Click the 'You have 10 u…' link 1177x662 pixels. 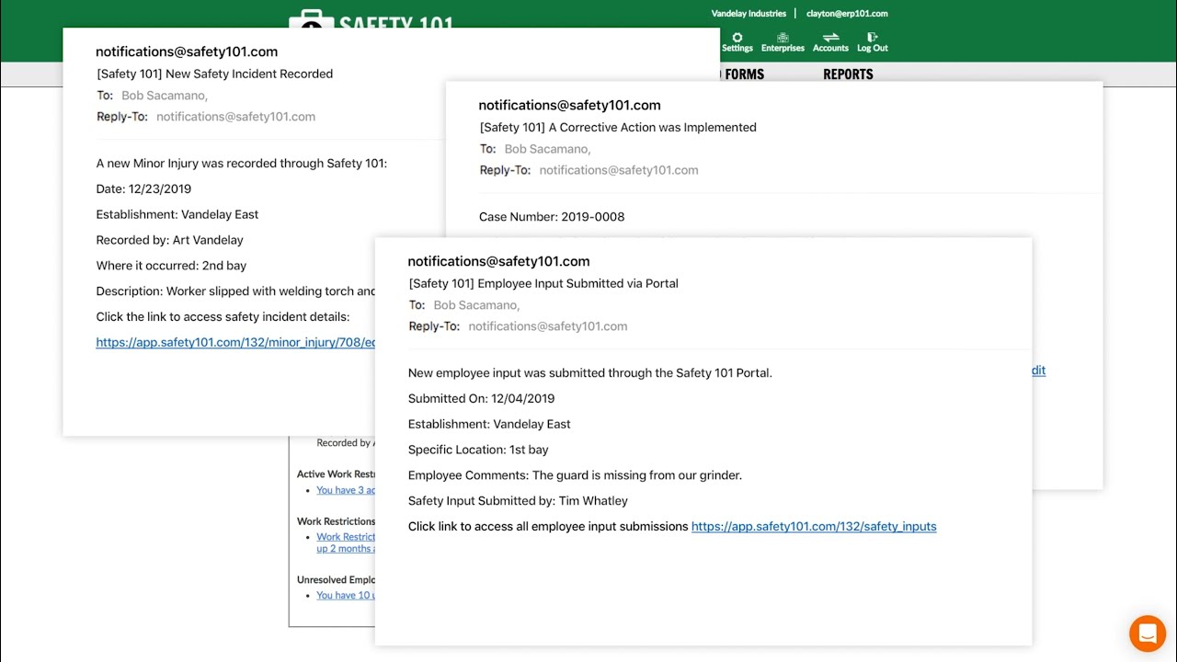pos(346,595)
